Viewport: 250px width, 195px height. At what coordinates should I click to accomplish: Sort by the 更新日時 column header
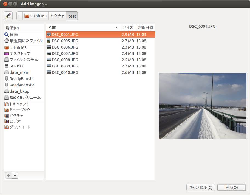pyautogui.click(x=145, y=28)
